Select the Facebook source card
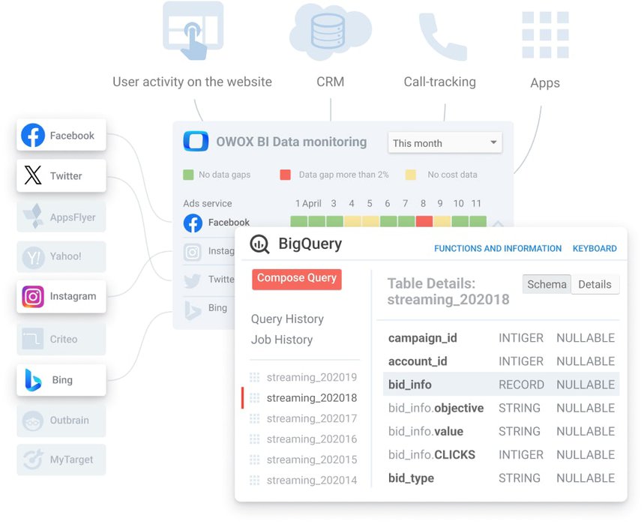Screen dimensions: 644x524 tap(61, 135)
